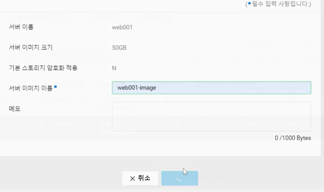324x192 pixels.
Task: Click the 서버 이름 label
Action: [21, 27]
